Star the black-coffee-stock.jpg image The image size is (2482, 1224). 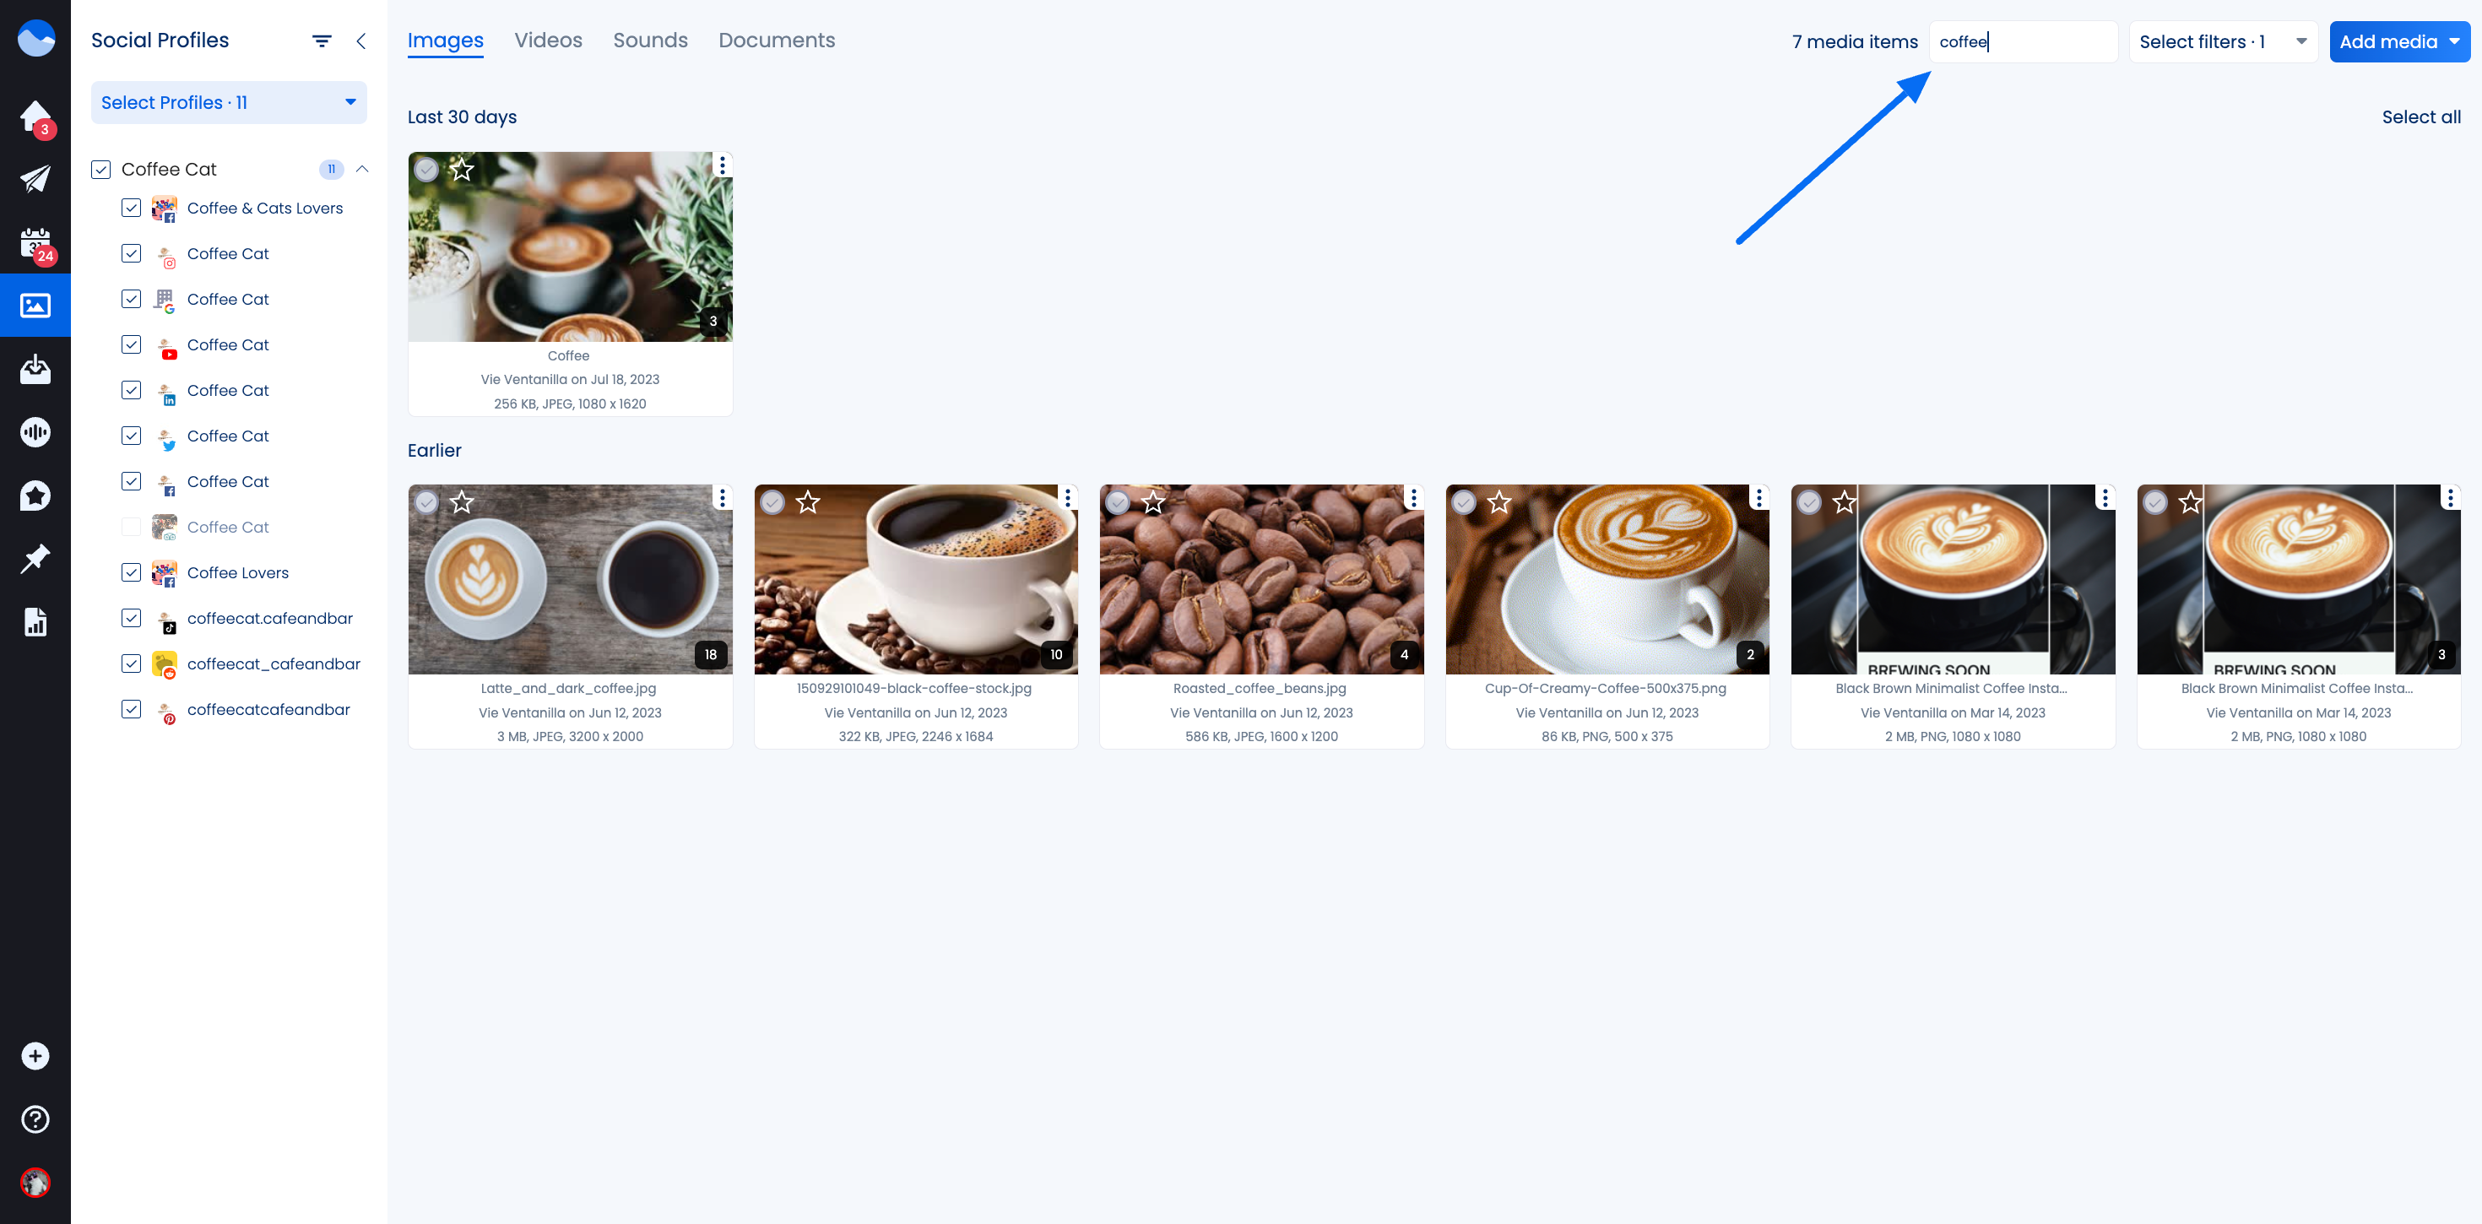(809, 502)
